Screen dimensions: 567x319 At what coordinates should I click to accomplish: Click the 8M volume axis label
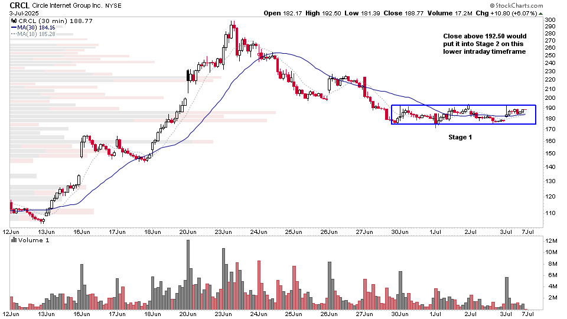(x=553, y=263)
